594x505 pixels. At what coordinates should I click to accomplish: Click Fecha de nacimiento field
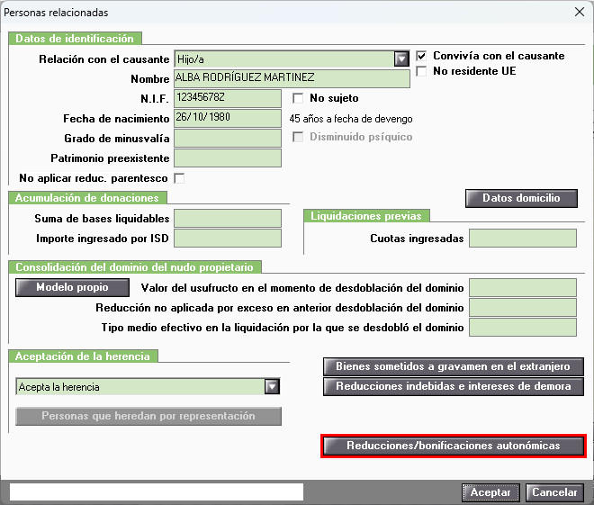coord(228,118)
